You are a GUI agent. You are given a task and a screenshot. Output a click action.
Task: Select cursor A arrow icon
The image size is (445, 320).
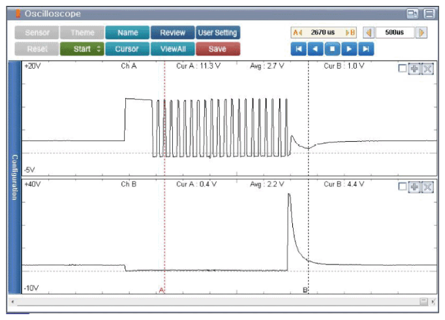pos(298,33)
